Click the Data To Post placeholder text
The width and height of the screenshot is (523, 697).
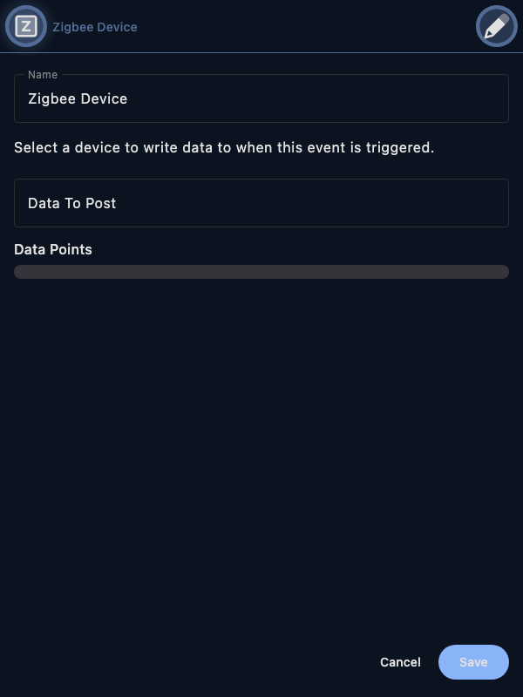[x=72, y=203]
